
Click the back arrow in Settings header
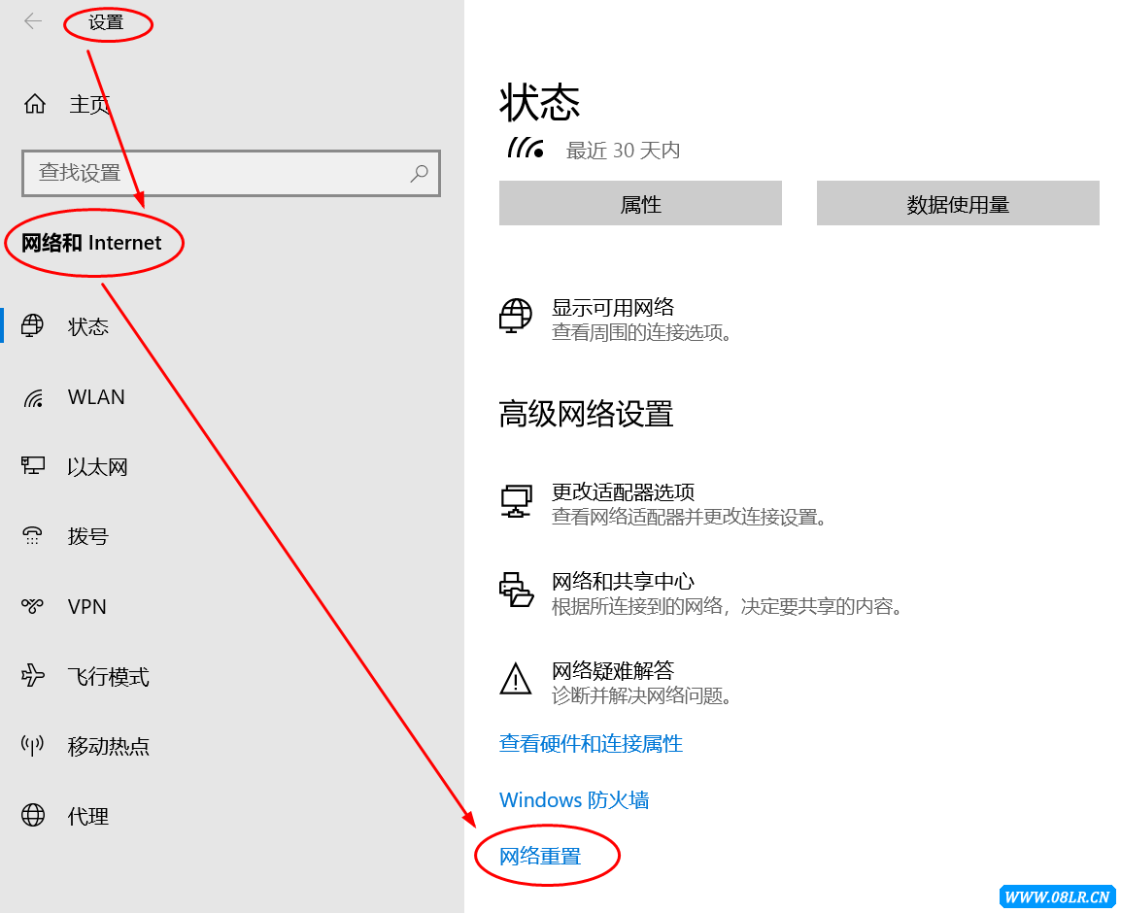pyautogui.click(x=33, y=21)
